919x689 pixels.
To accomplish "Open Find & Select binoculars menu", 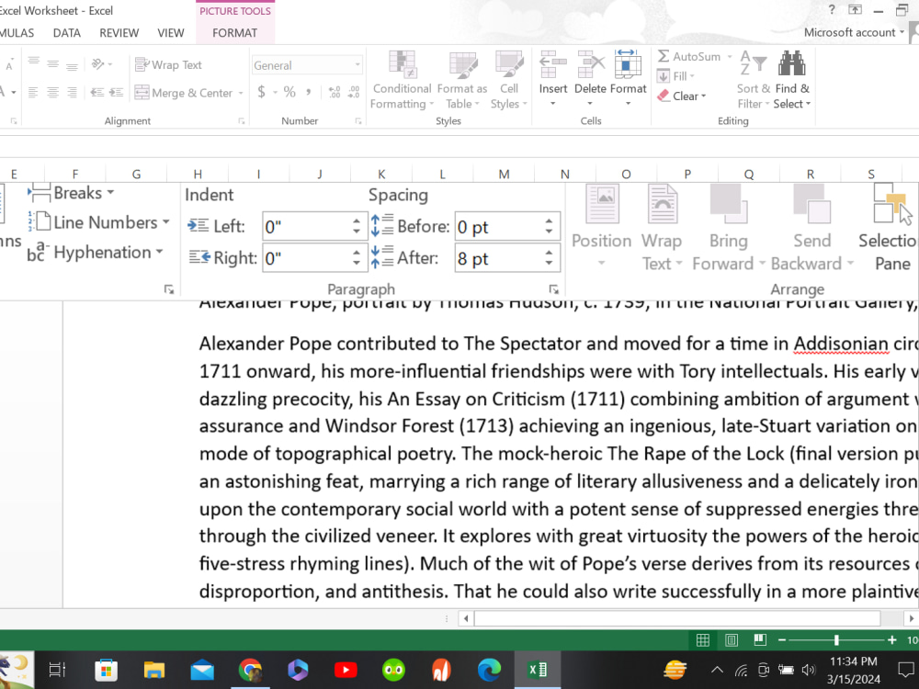I will tap(792, 80).
